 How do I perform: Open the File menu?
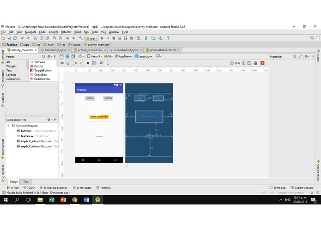coord(4,32)
